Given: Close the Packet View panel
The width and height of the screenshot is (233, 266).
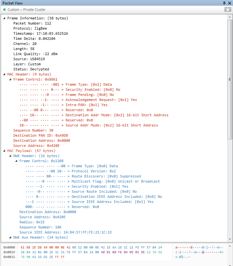Looking at the screenshot, I should (229, 3).
